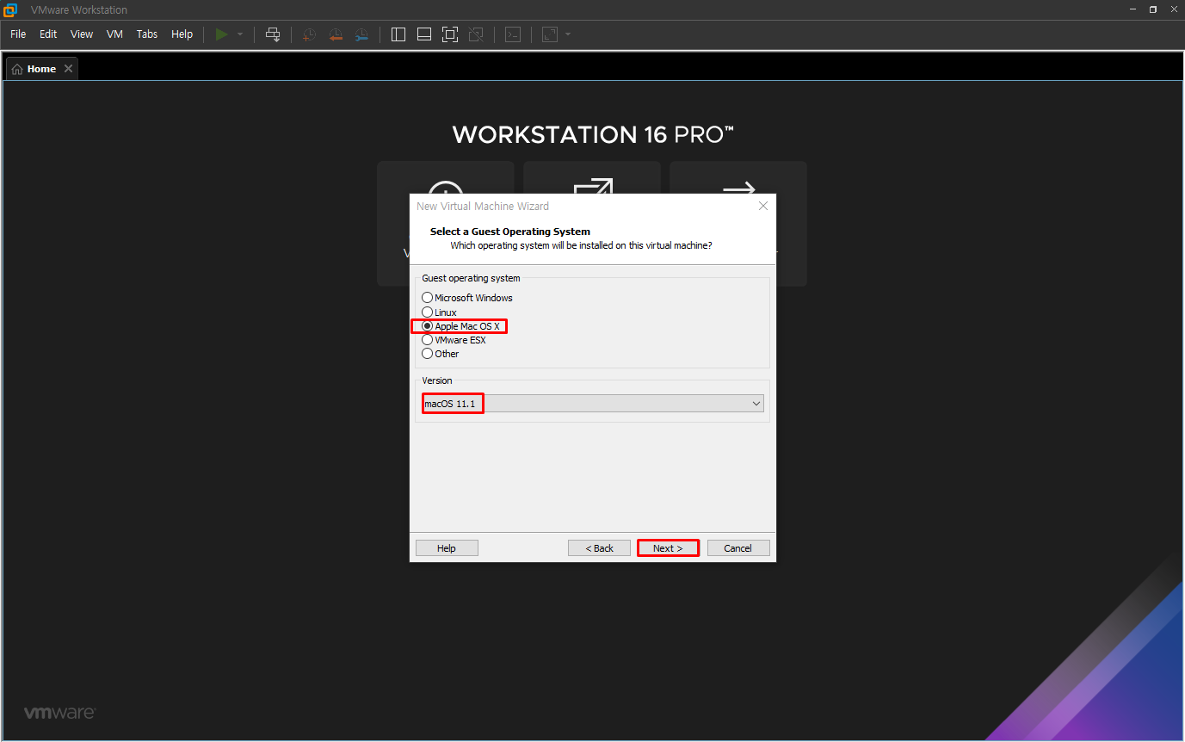The width and height of the screenshot is (1185, 742).
Task: Click the Home tab house icon
Action: [17, 69]
